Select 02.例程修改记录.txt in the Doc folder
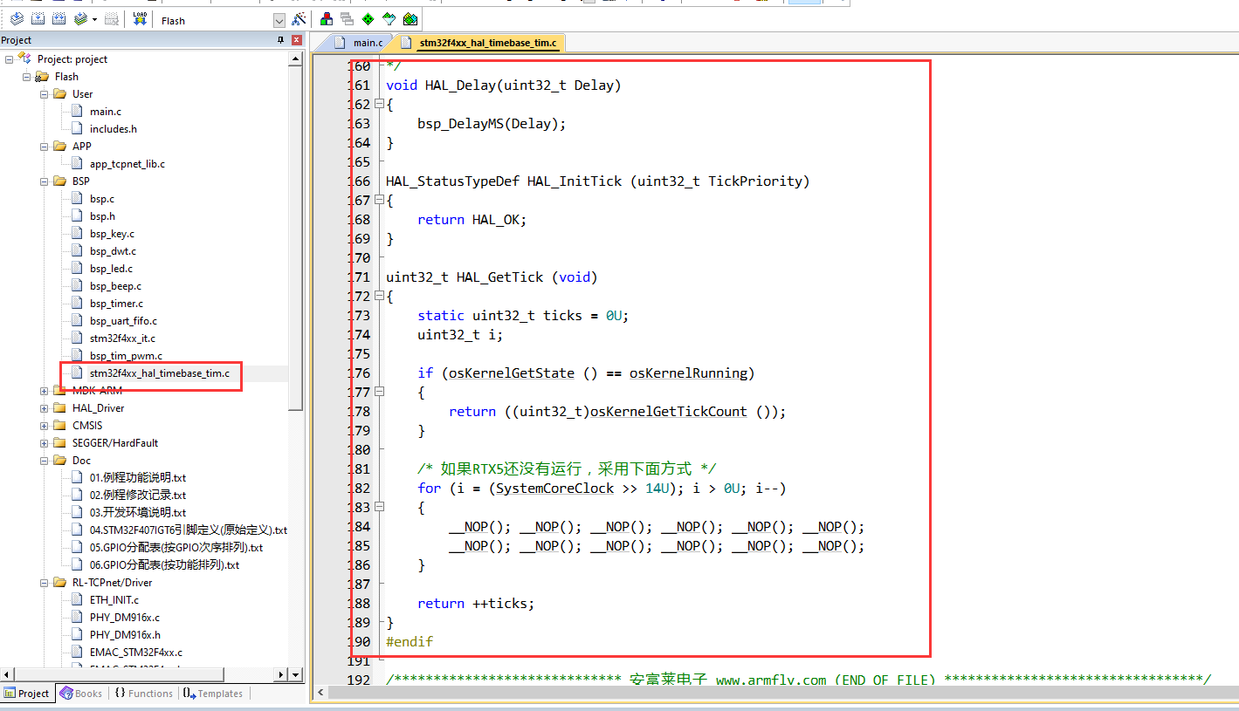 point(138,496)
